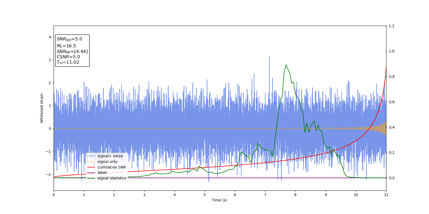Click the 'Time (s)' axis label
The image size is (429, 214).
219,200
